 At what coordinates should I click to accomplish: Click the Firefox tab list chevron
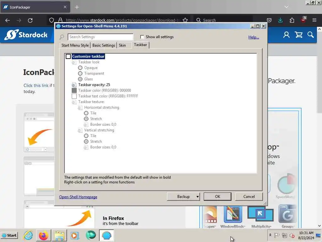click(x=286, y=7)
